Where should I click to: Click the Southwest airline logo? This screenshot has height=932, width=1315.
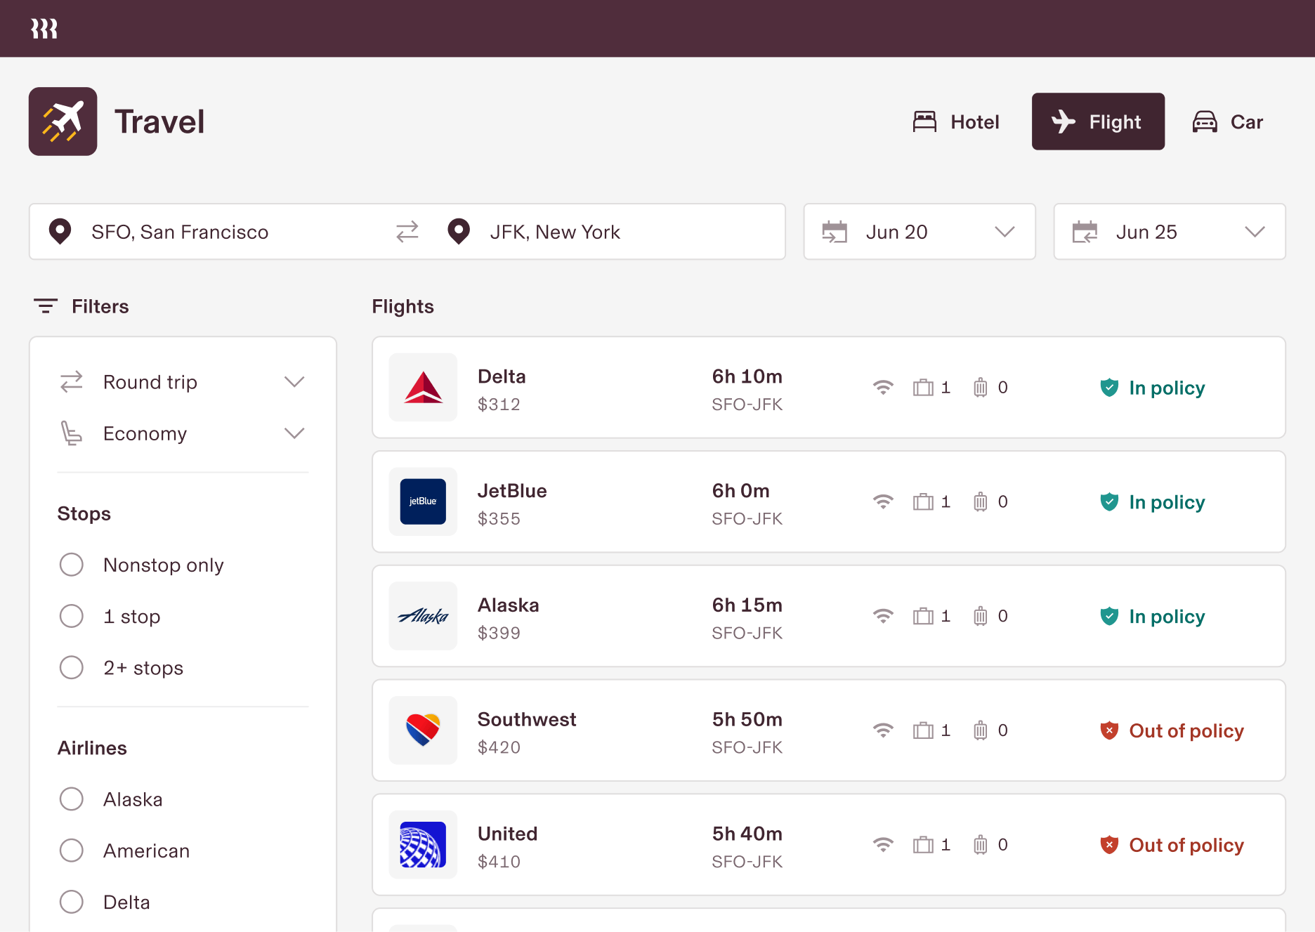point(424,731)
